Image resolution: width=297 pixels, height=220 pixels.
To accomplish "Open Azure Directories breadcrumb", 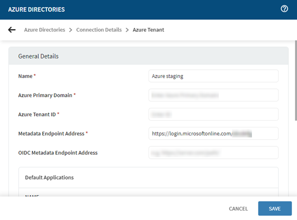I will [45, 30].
